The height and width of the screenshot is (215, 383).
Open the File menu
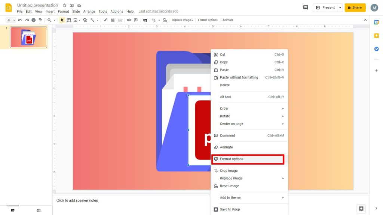click(20, 12)
